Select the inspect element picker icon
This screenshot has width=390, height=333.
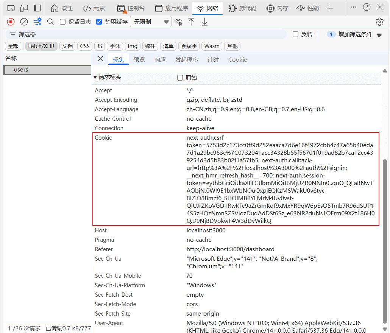pos(11,8)
